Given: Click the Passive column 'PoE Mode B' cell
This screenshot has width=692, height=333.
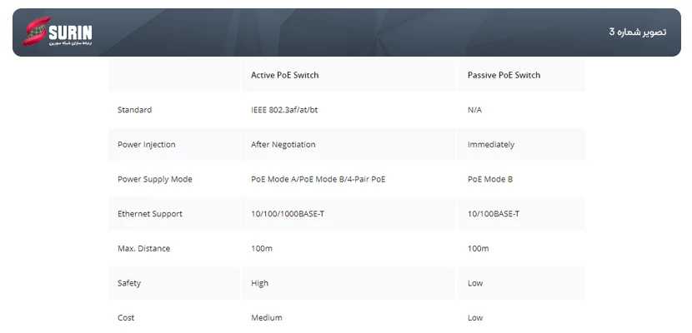Looking at the screenshot, I should [490, 179].
